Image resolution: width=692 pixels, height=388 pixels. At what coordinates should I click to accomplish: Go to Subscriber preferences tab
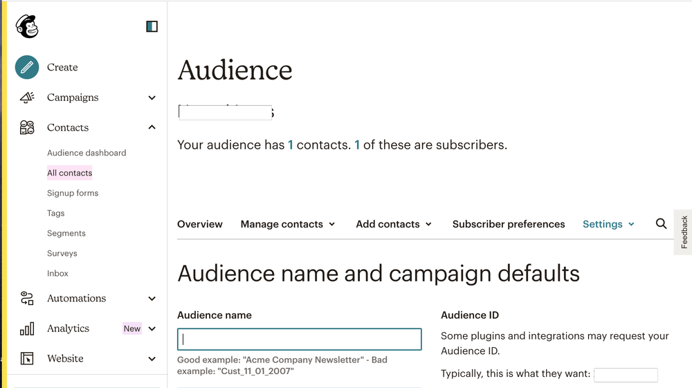(x=509, y=224)
